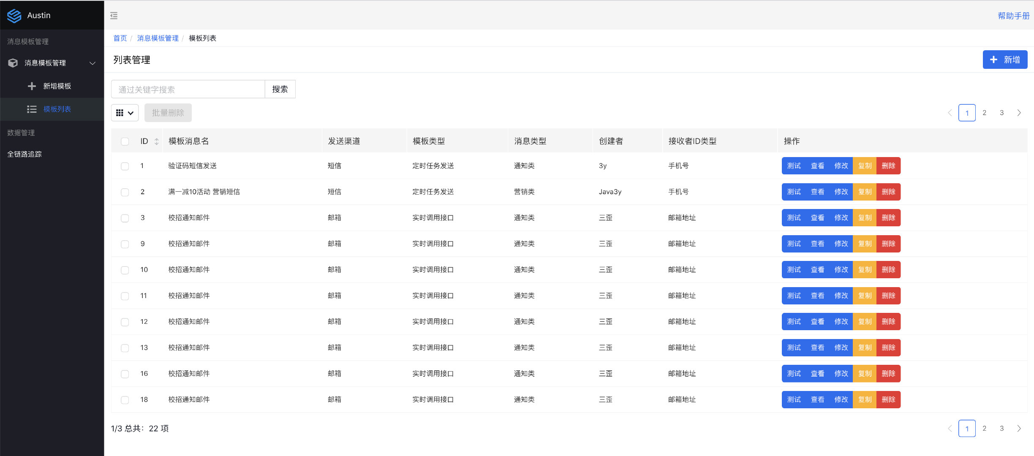
Task: Click the plus icon for 新增模板
Action: click(x=32, y=86)
